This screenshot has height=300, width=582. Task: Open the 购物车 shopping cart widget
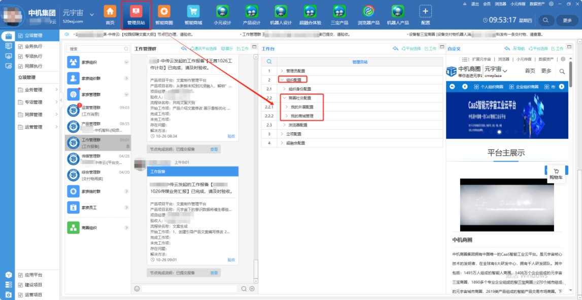pyautogui.click(x=556, y=174)
